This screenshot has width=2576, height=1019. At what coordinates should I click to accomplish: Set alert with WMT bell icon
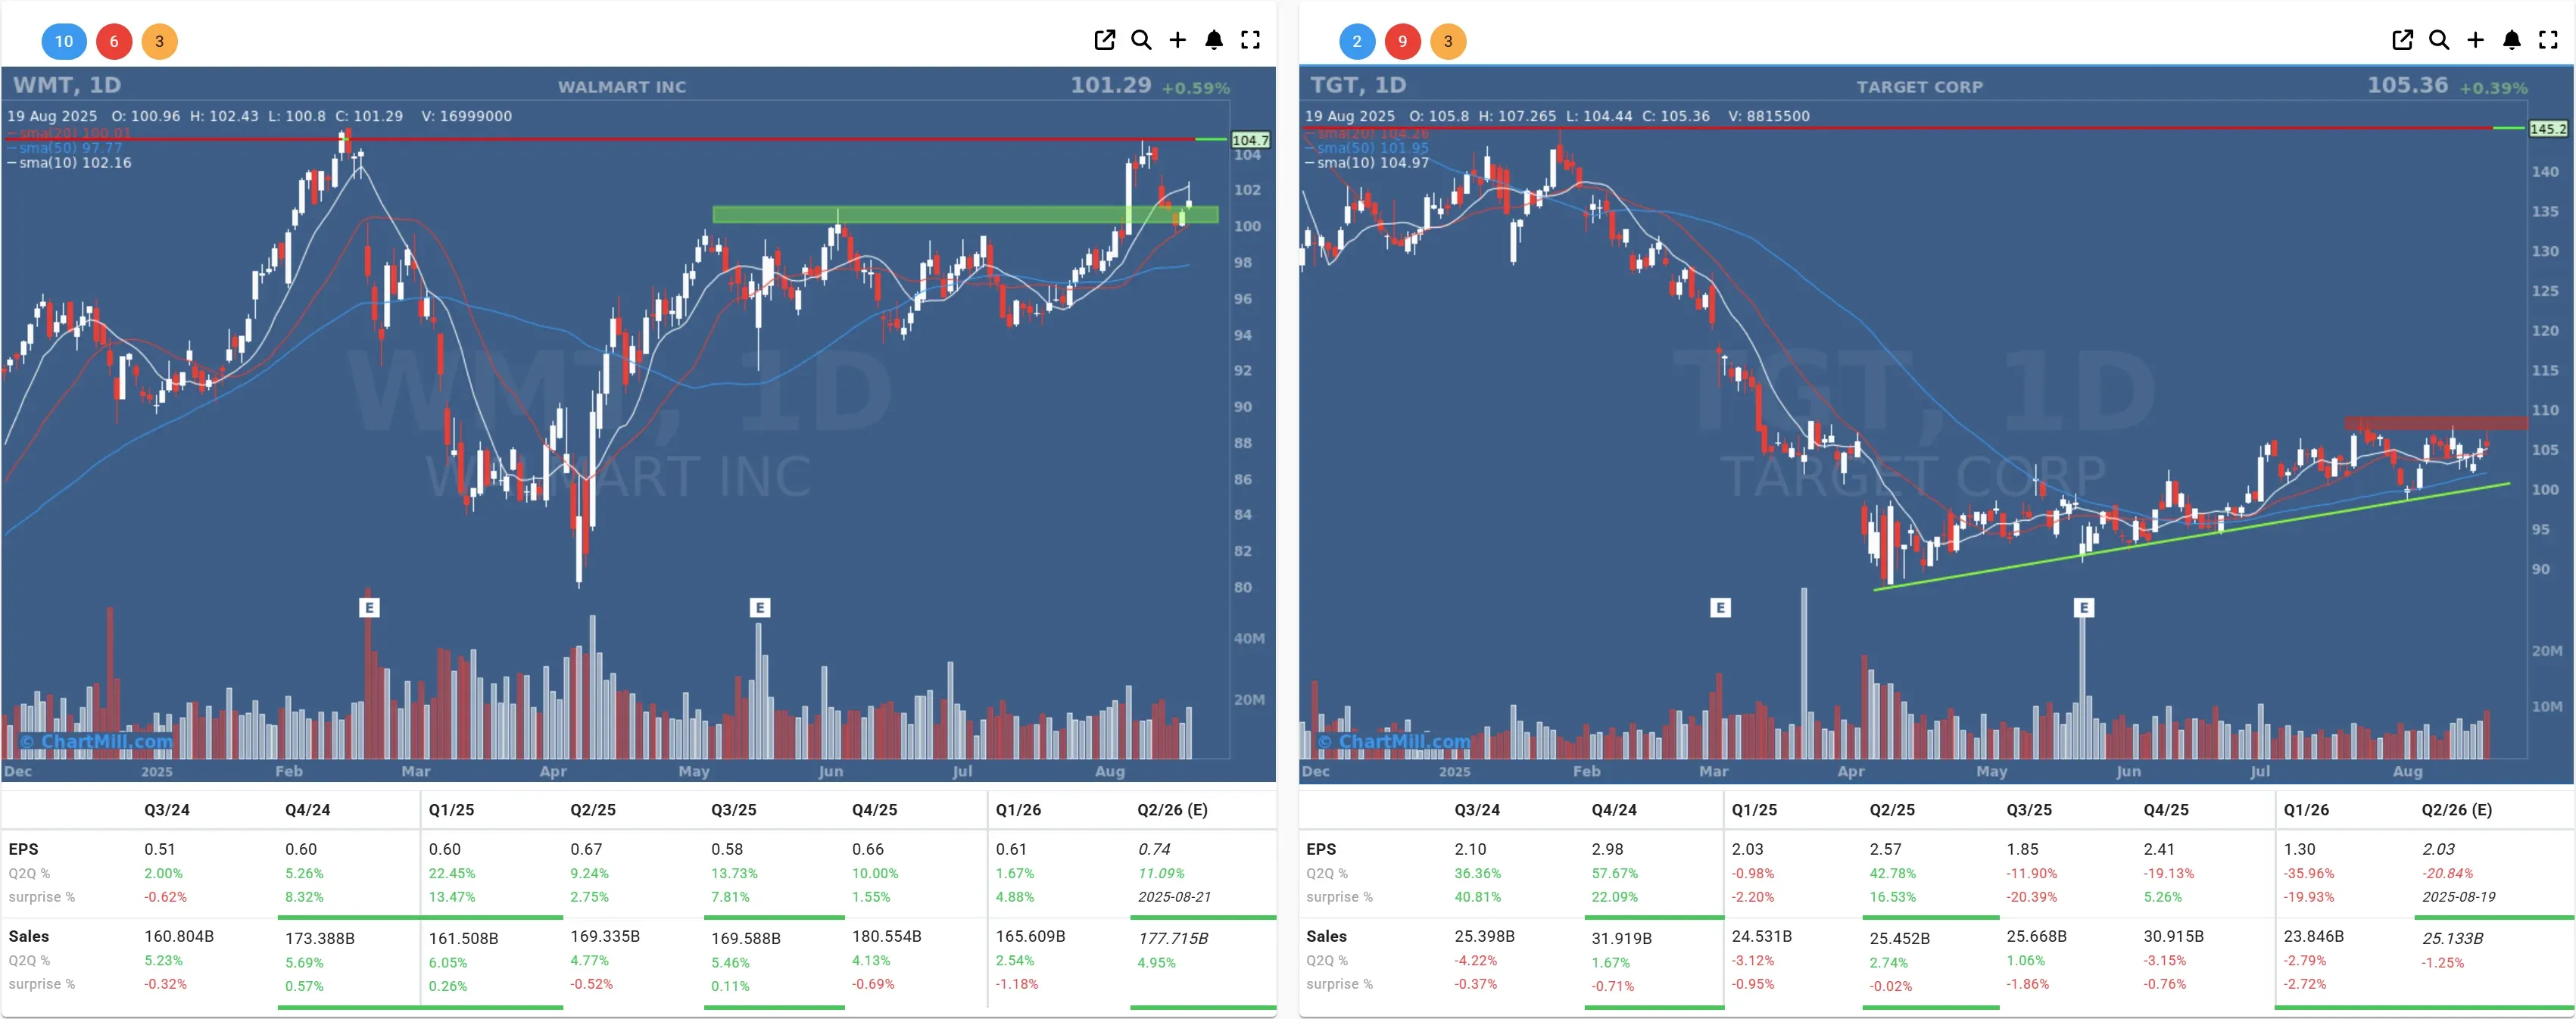1214,40
